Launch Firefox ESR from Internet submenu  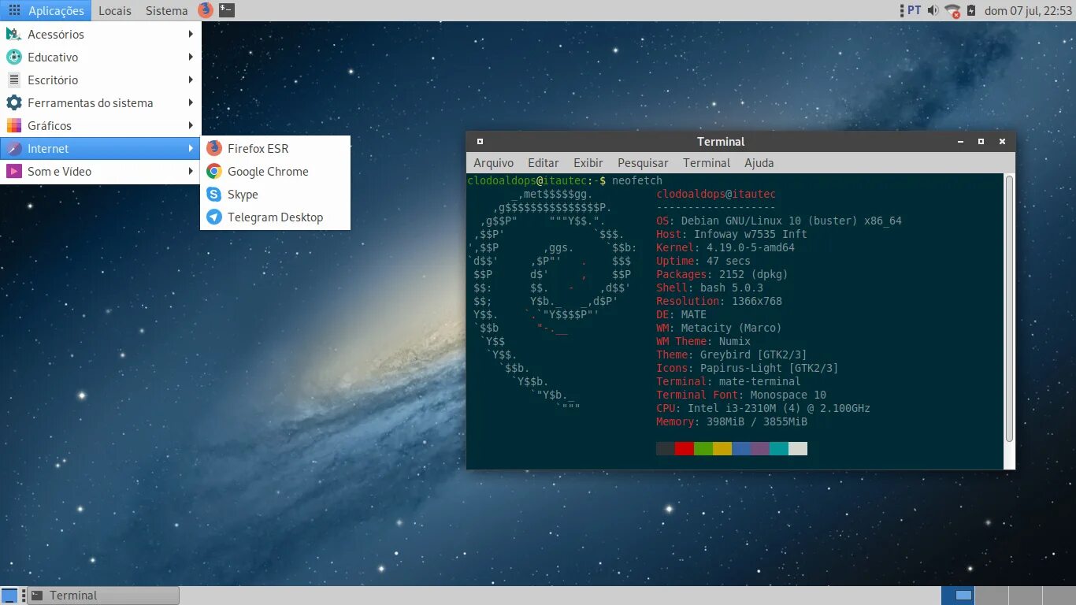275,148
